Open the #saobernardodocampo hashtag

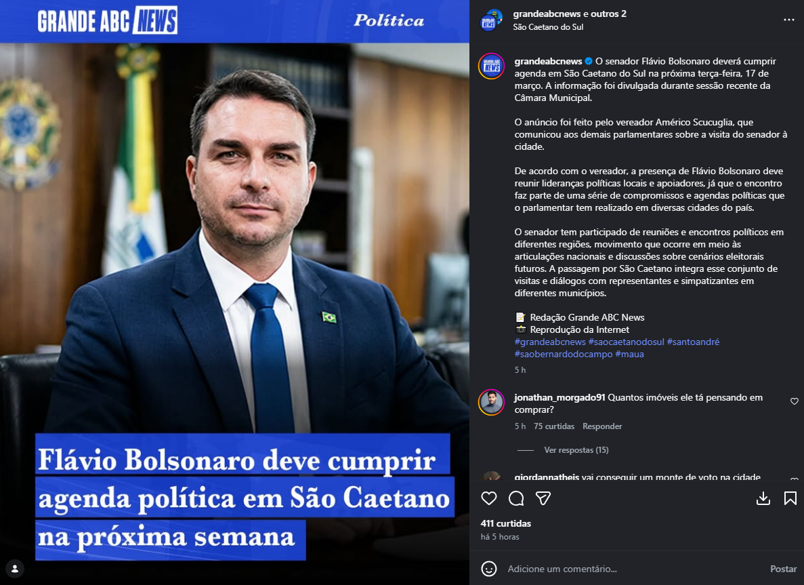564,354
